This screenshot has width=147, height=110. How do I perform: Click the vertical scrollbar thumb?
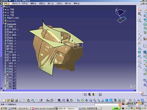1,32
